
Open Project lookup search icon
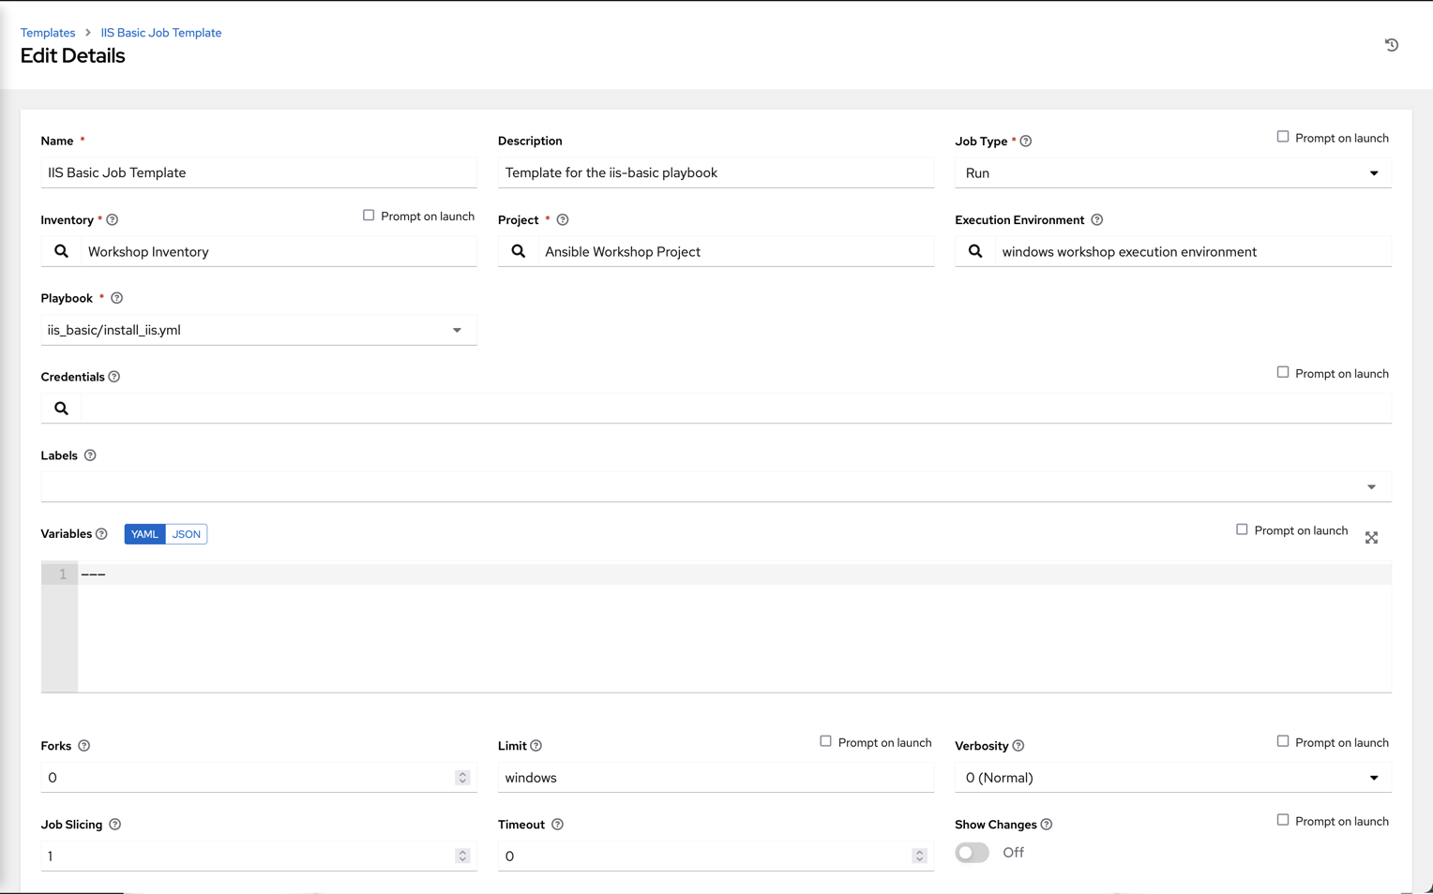click(519, 251)
